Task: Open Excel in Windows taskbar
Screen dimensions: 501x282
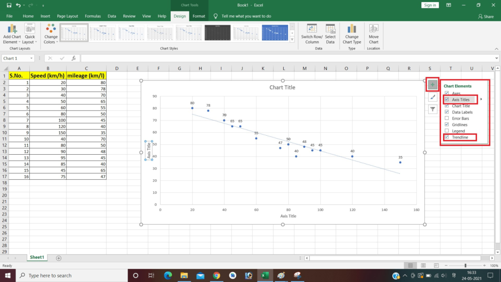Action: point(265,275)
